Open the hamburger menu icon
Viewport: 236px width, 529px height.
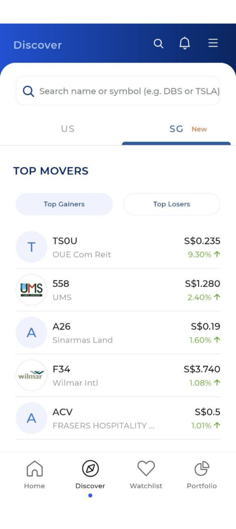click(x=213, y=43)
